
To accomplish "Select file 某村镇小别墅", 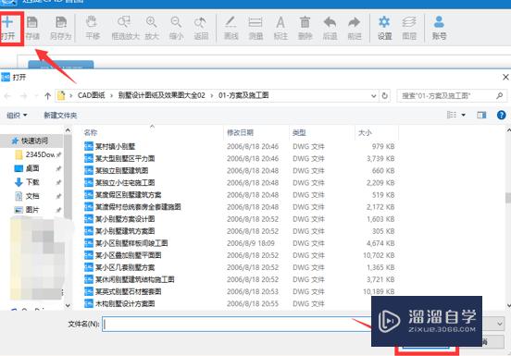I will click(x=115, y=146).
